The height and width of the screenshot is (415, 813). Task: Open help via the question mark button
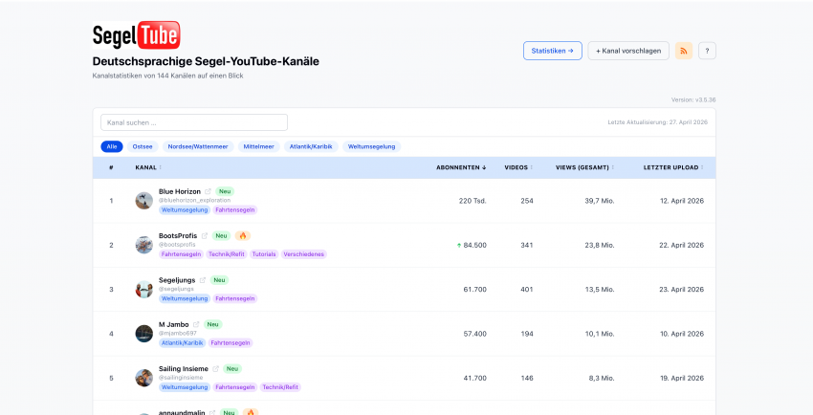pos(707,51)
